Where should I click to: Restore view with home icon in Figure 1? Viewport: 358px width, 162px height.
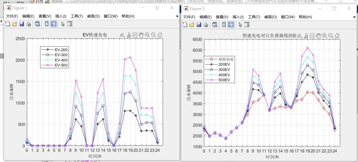click(160, 35)
